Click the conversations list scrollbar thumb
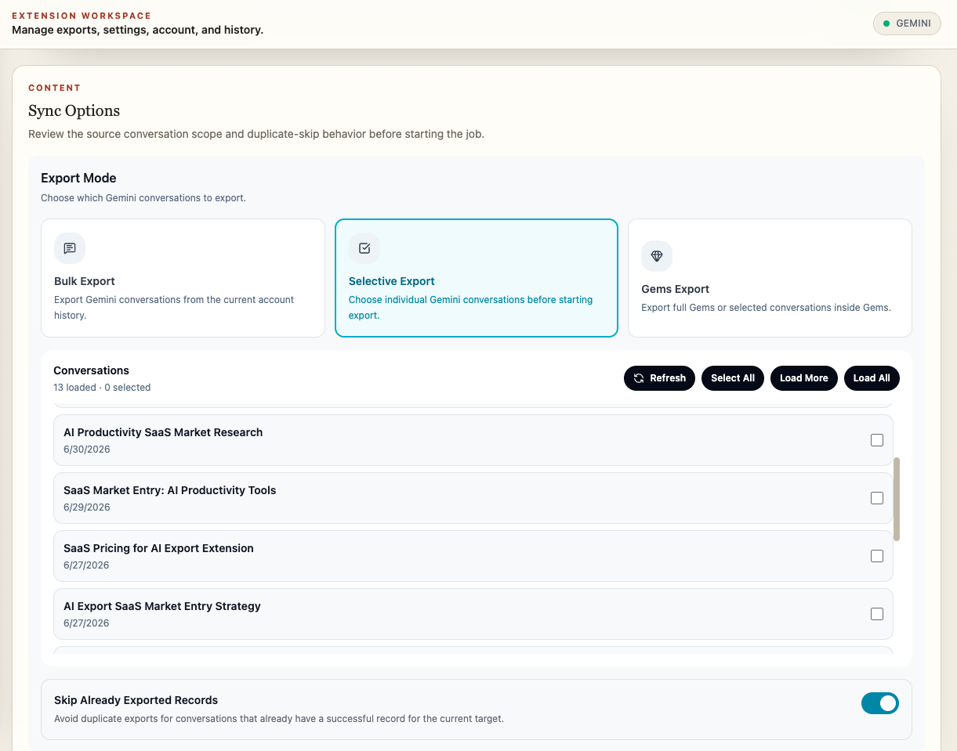Viewport: 957px width, 751px height. pos(897,499)
